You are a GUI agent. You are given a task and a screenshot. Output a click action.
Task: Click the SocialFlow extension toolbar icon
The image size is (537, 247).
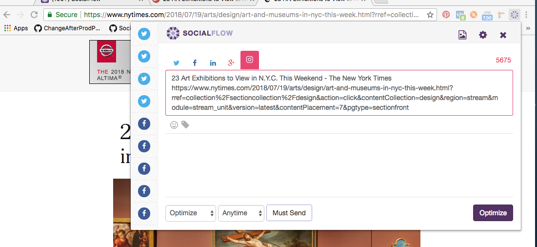coord(515,15)
